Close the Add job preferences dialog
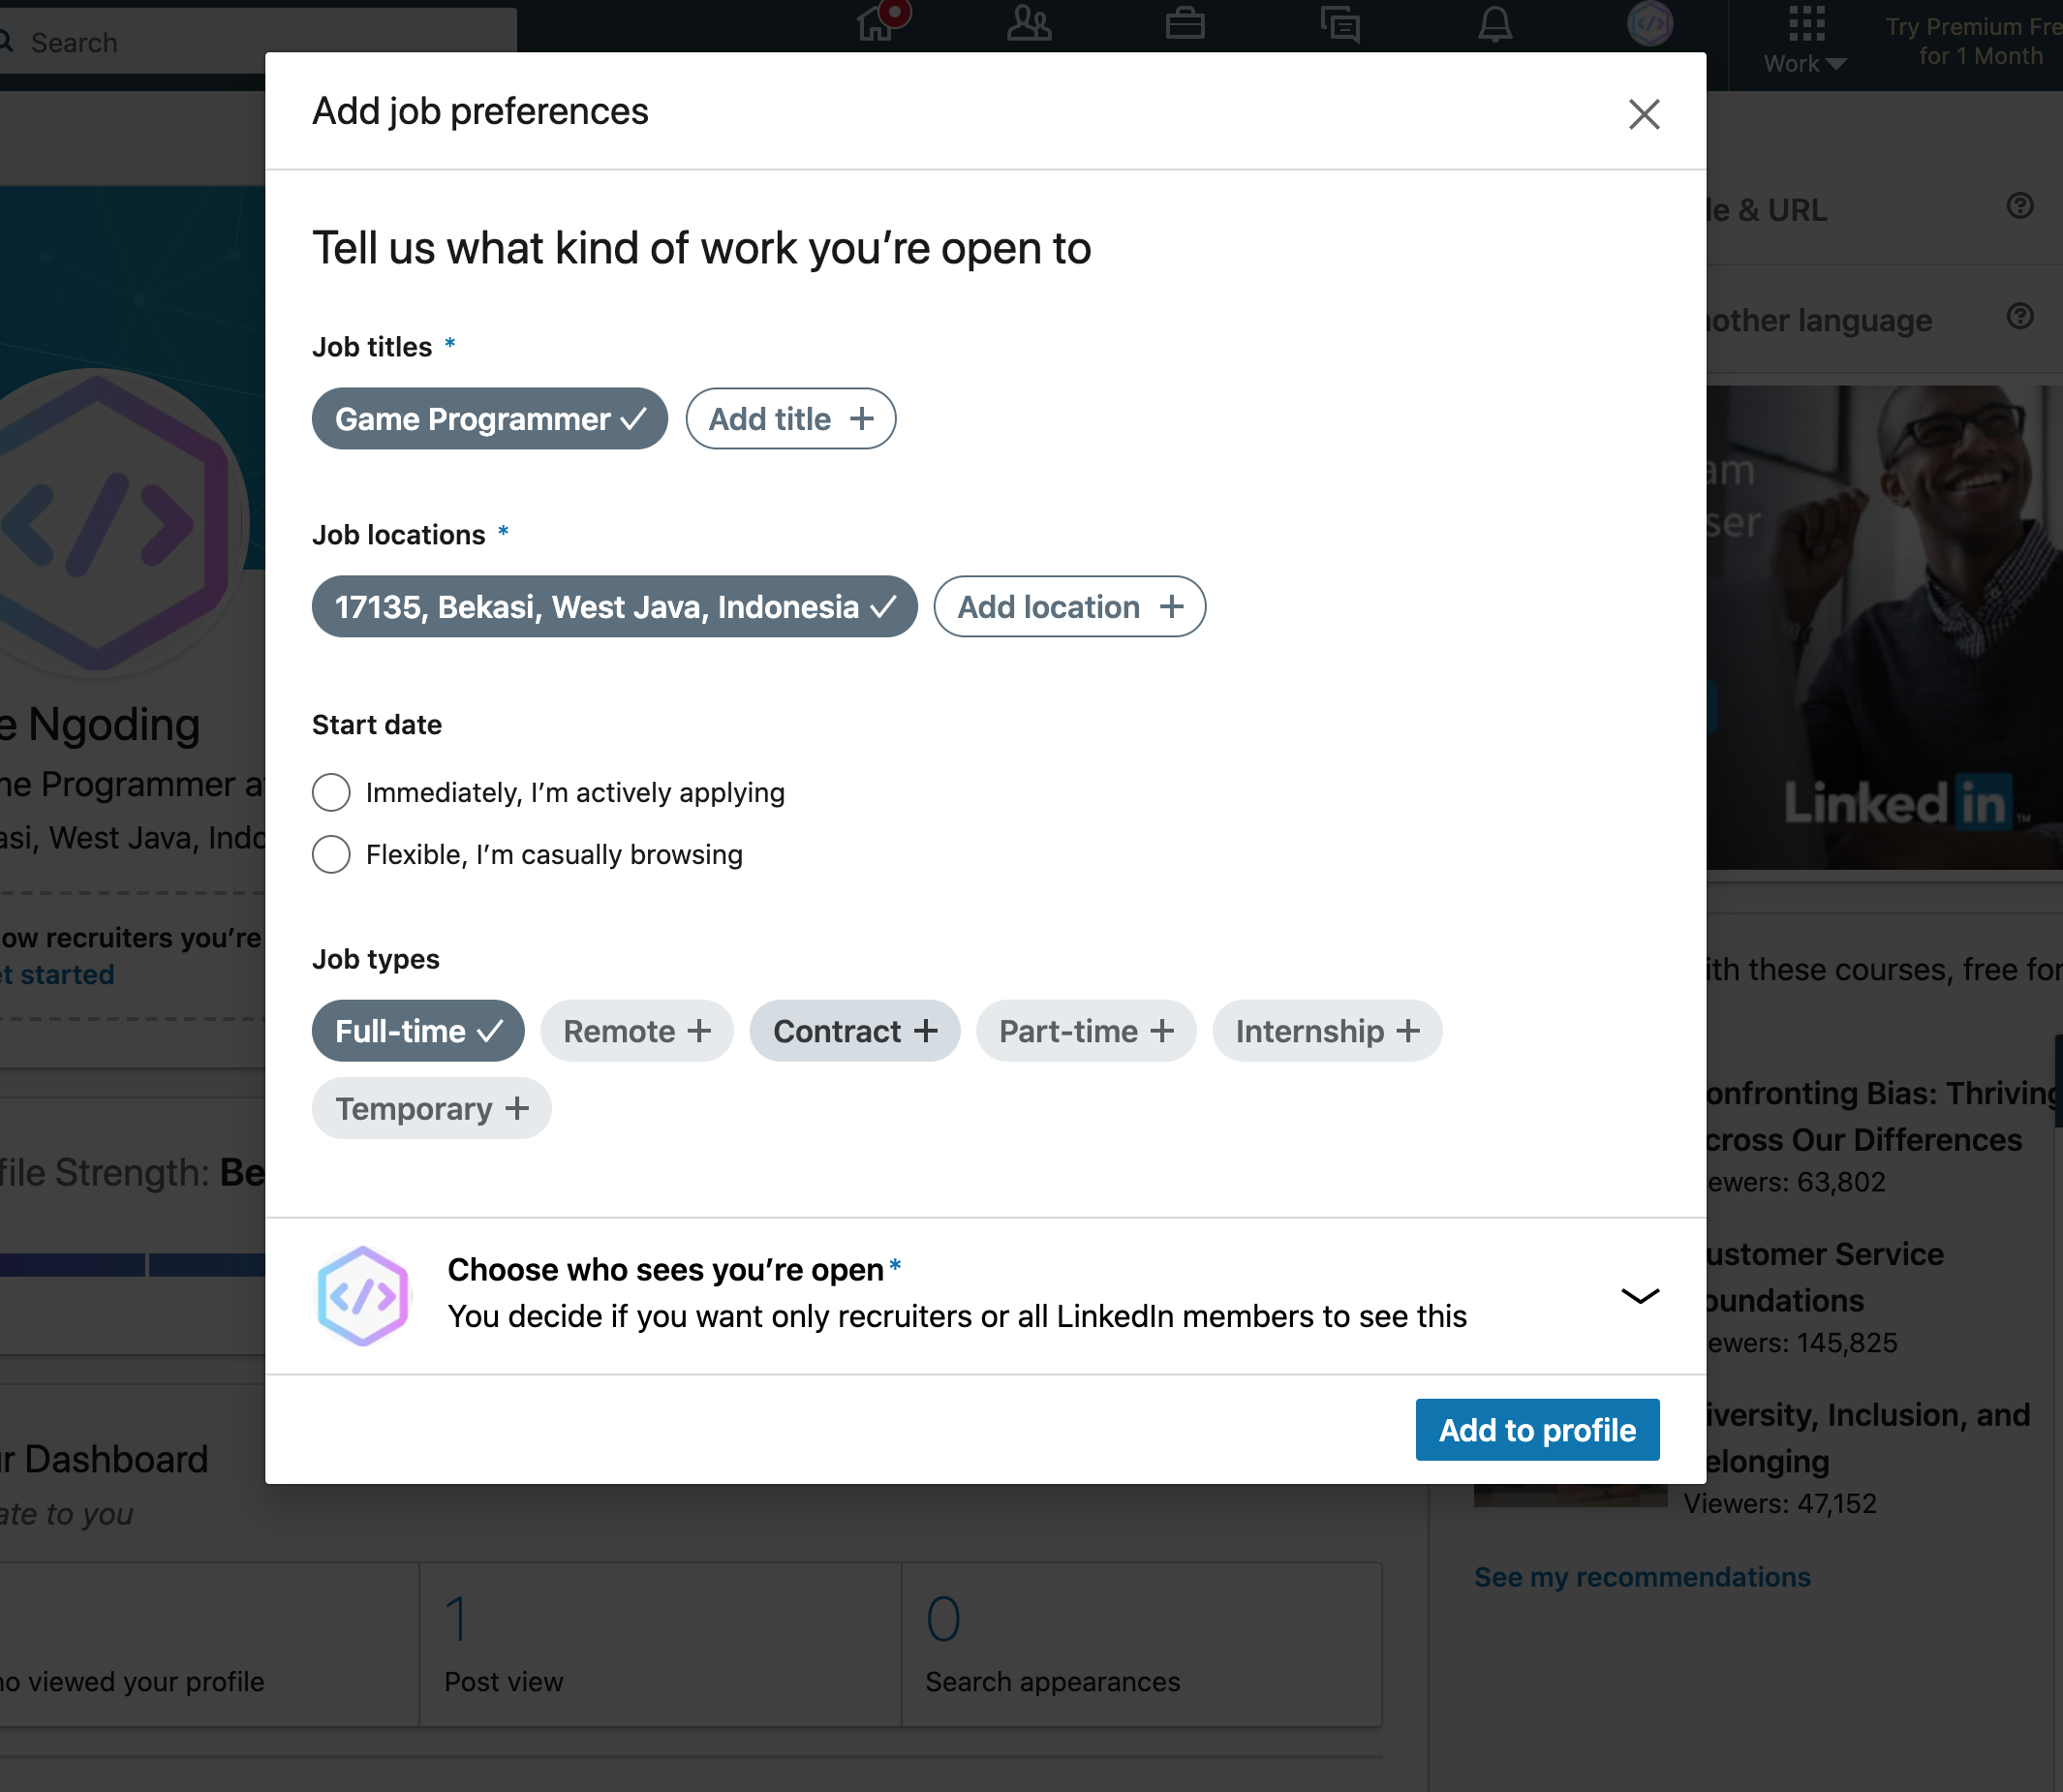 pos(1643,114)
